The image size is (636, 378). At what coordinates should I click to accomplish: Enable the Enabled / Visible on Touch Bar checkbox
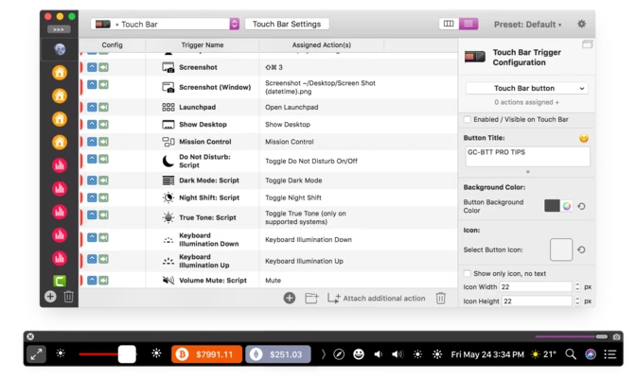pos(468,119)
